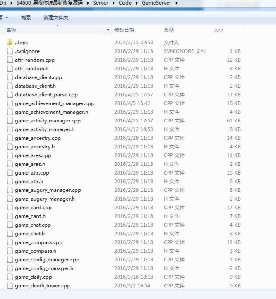
Task: Select file name game_death_tower.cpp
Action: [x=43, y=286]
